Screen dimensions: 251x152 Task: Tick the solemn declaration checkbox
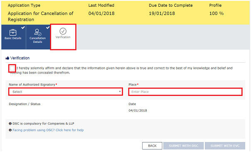(12, 69)
